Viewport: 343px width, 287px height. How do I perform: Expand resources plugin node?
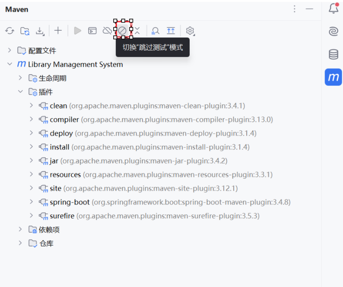(x=31, y=174)
